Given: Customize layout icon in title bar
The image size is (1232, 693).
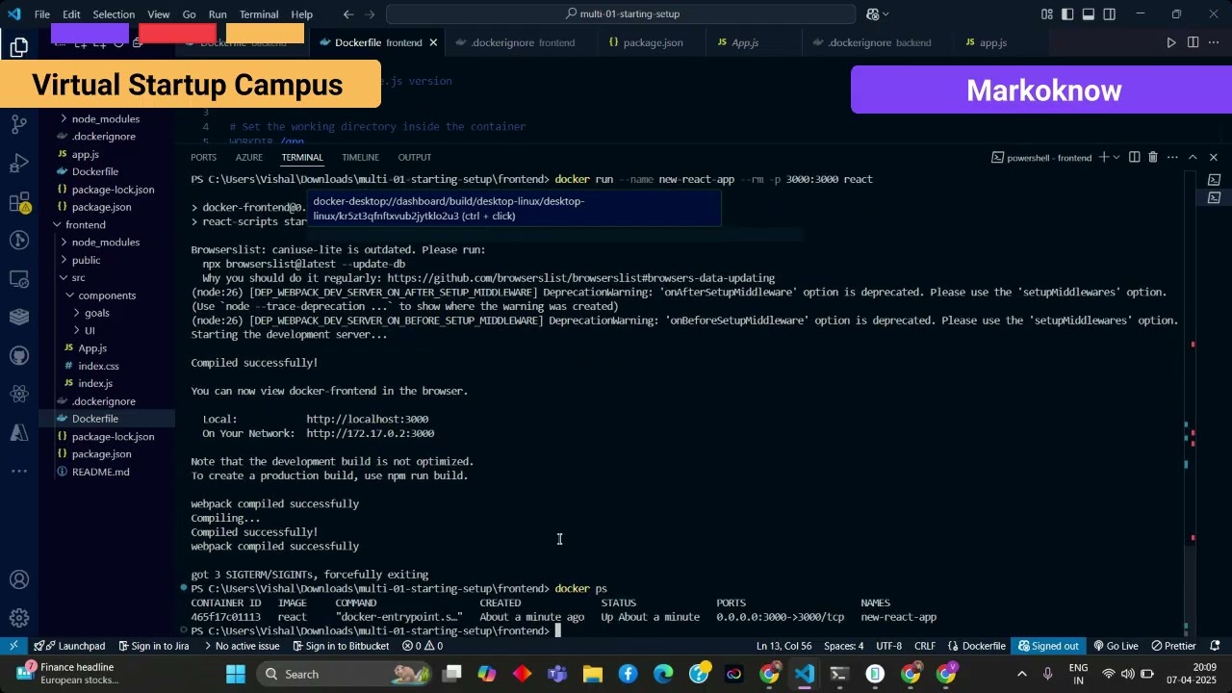Looking at the screenshot, I should pyautogui.click(x=1046, y=13).
